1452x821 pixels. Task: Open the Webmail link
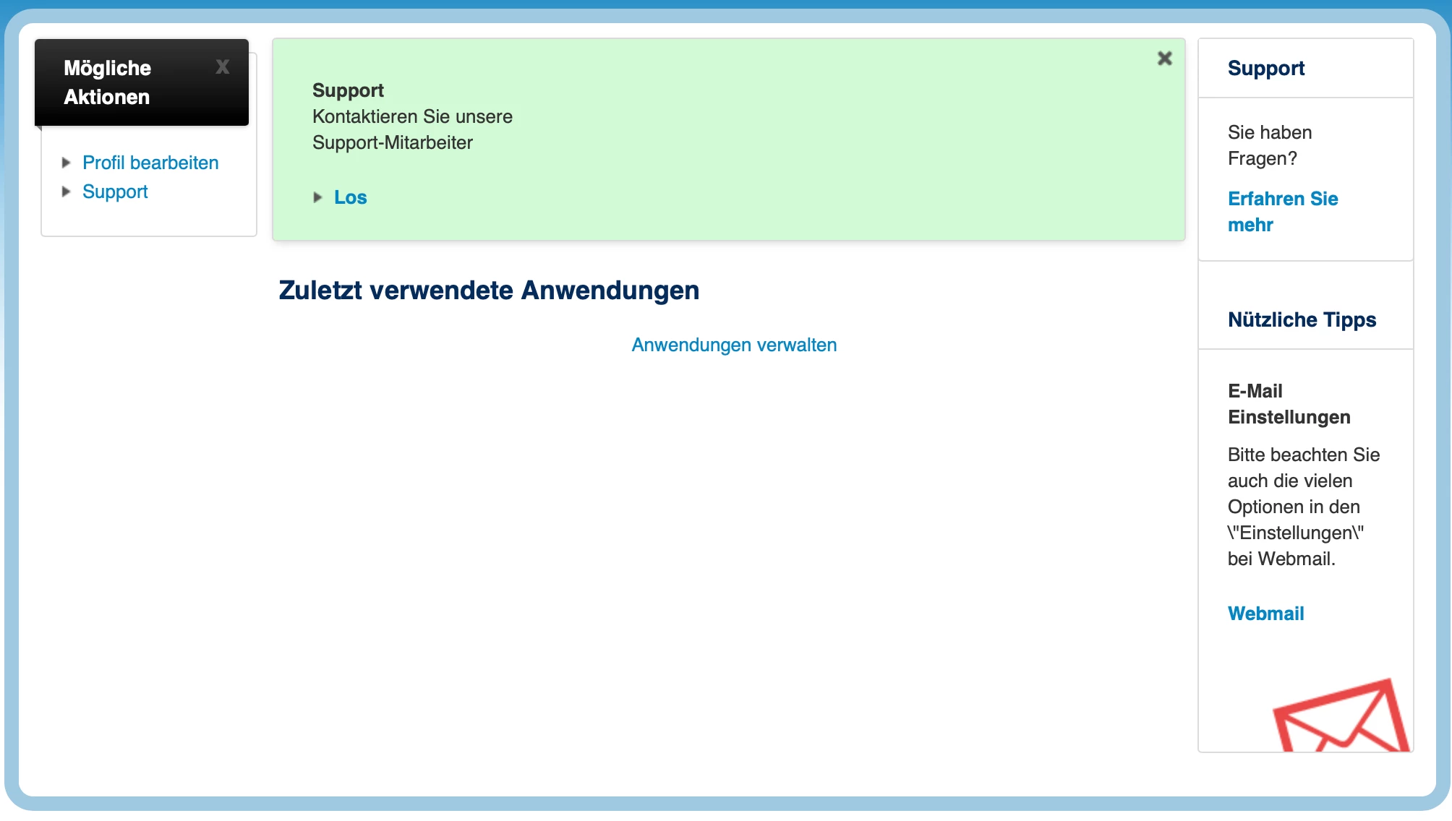coord(1265,614)
